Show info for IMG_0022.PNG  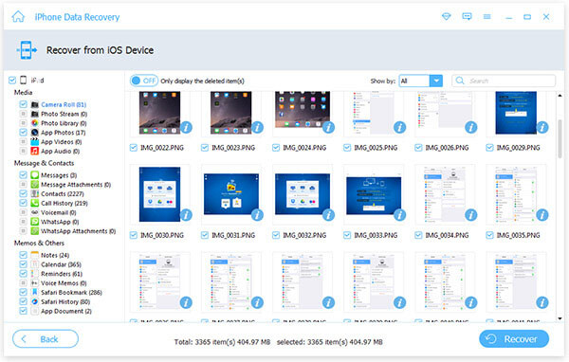[186, 127]
